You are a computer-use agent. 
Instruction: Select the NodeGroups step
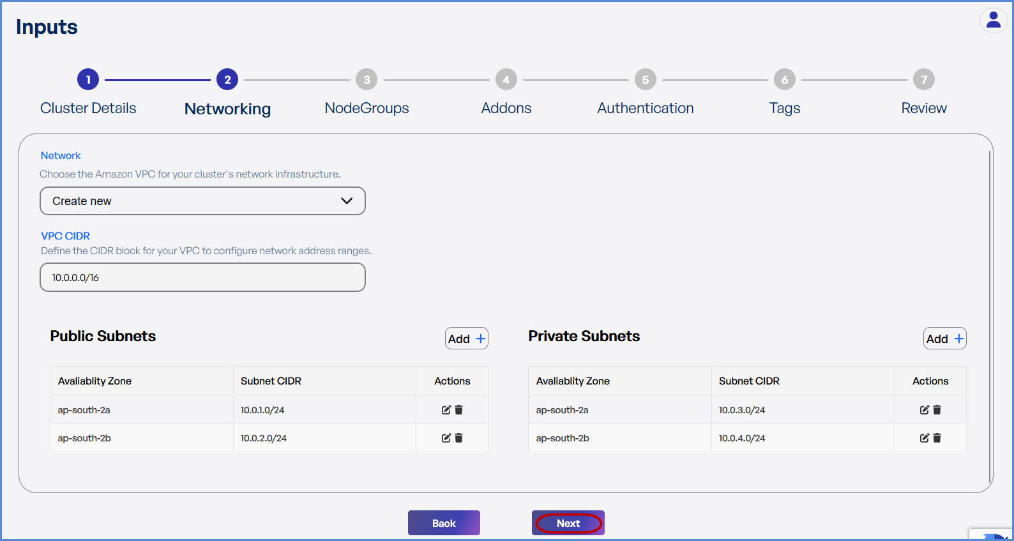tap(367, 80)
